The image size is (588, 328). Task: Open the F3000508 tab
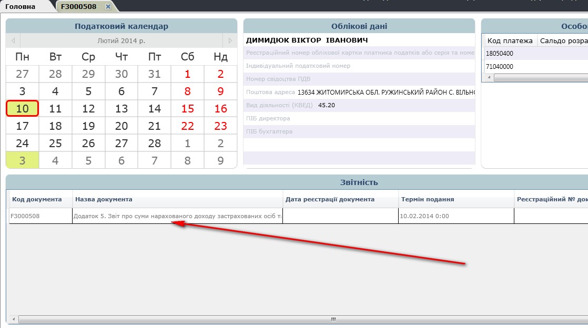(x=78, y=7)
